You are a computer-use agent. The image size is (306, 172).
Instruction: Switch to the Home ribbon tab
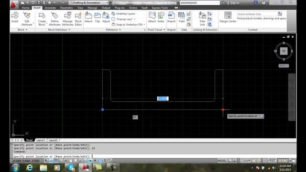pyautogui.click(x=25, y=8)
